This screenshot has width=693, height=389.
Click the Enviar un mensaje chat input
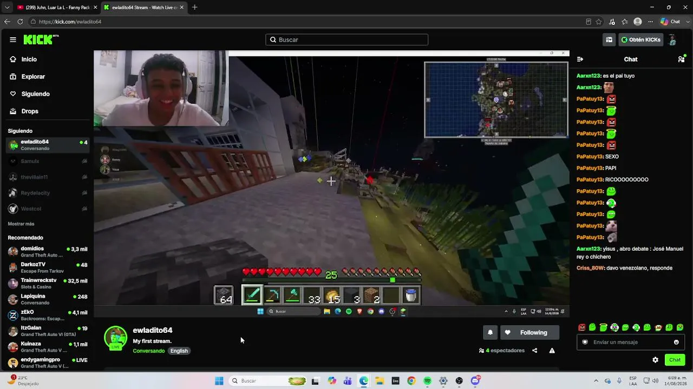(x=631, y=342)
